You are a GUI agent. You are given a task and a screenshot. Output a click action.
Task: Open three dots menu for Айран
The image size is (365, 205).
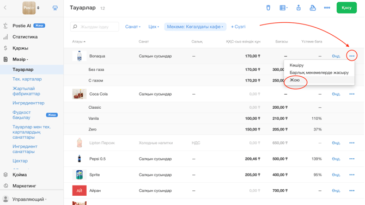pyautogui.click(x=352, y=190)
